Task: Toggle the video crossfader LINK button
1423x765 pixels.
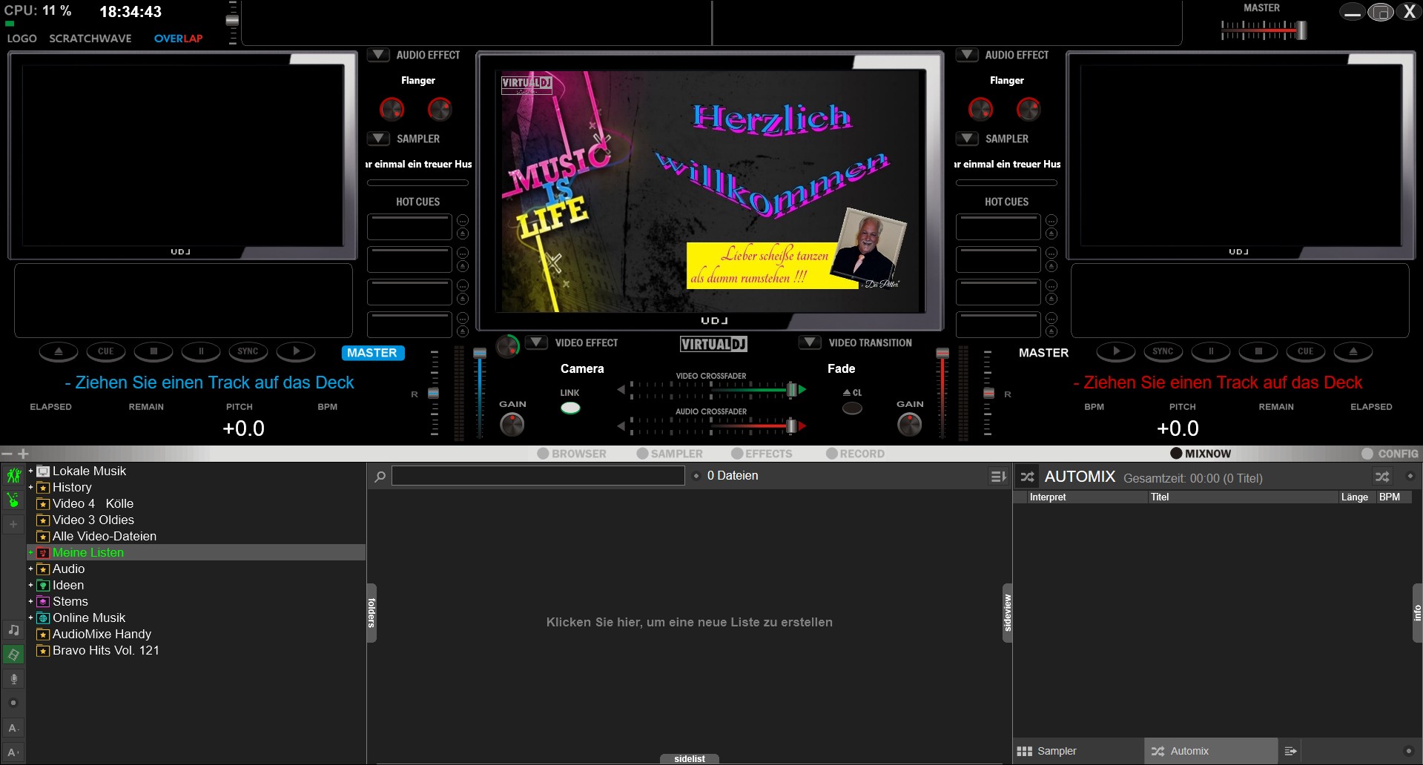Action: 570,408
